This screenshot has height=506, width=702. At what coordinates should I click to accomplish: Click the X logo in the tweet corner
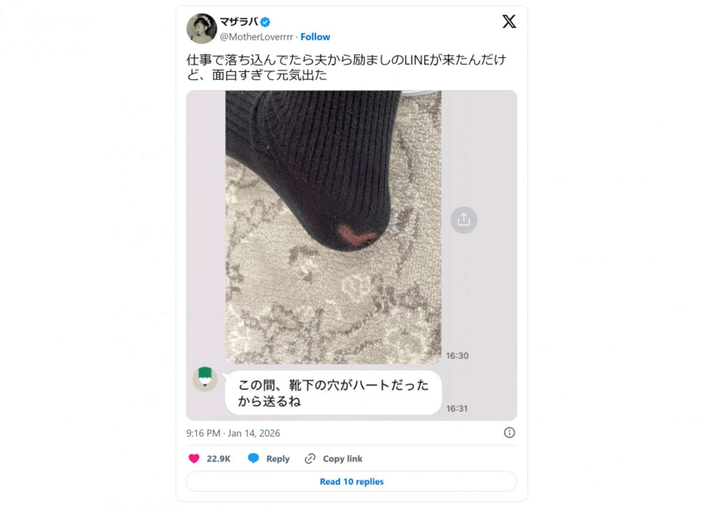pyautogui.click(x=509, y=21)
